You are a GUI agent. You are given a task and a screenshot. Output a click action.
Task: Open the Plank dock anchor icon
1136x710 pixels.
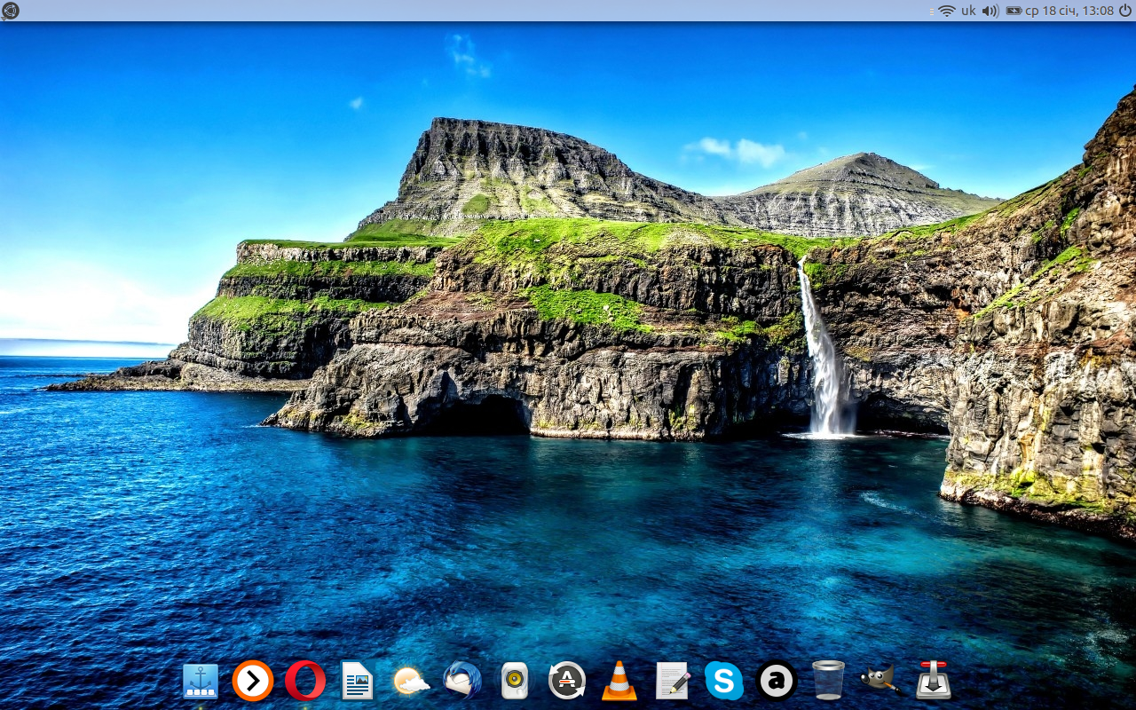[x=201, y=682]
